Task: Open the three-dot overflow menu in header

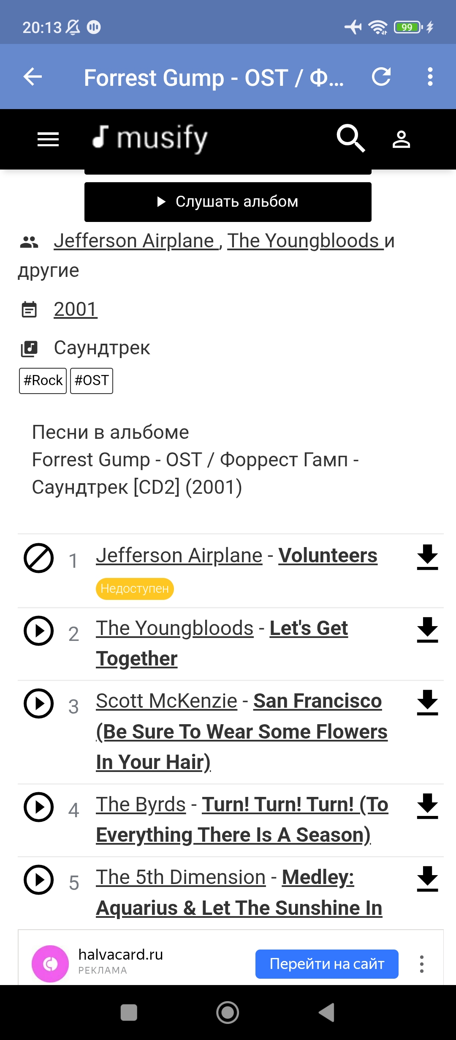Action: 430,77
